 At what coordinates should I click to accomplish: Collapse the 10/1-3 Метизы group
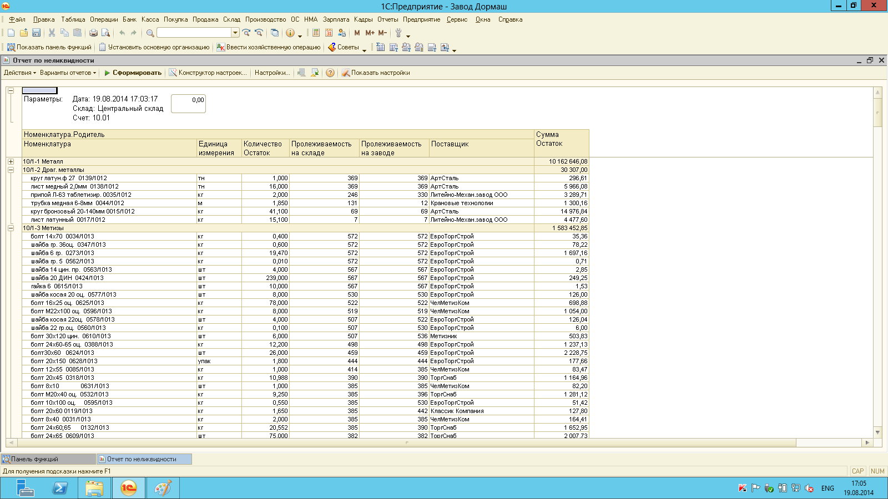pos(11,228)
